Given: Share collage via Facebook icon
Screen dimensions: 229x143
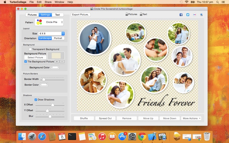Looking at the screenshot, I should click(181, 15).
